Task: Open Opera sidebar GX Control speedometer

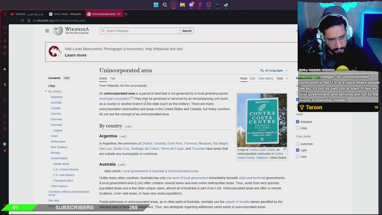Action: [5, 34]
